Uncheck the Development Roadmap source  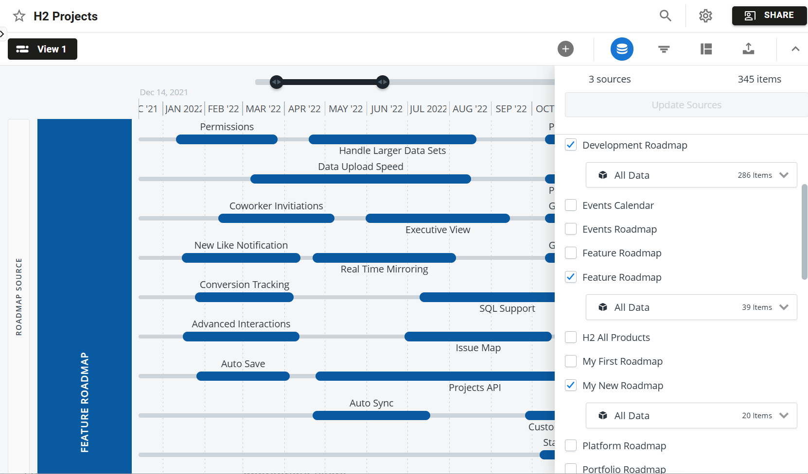570,145
